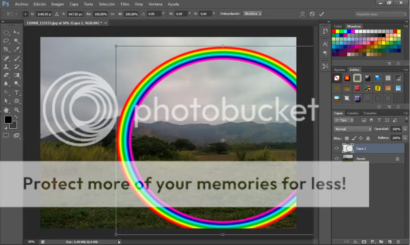The width and height of the screenshot is (410, 245).
Task: Select the Lasso tool
Action: click(6, 41)
